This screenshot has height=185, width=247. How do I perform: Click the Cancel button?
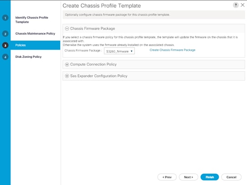[x=231, y=177]
